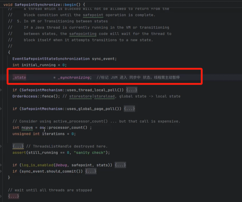242x202 pixels.
Task: Click gutter fold arrow beside uses_thread_local_poll line
Action: (x=1, y=90)
